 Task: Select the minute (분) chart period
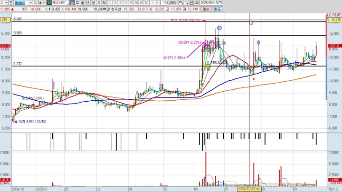[x=94, y=3]
